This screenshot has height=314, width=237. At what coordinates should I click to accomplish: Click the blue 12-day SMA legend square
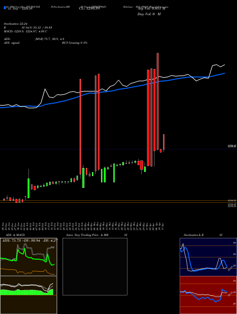5,8
